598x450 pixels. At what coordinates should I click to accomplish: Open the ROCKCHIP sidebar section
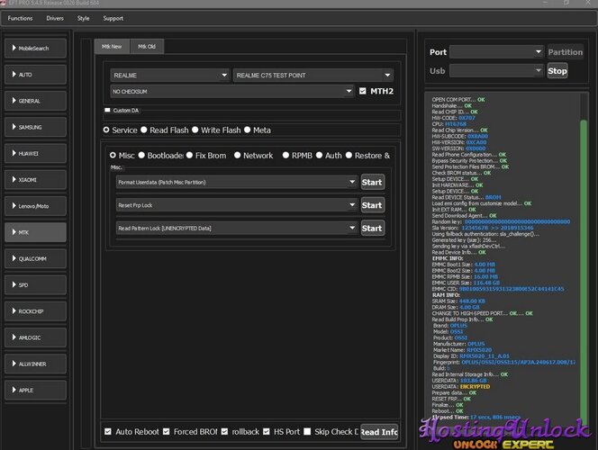(x=35, y=310)
